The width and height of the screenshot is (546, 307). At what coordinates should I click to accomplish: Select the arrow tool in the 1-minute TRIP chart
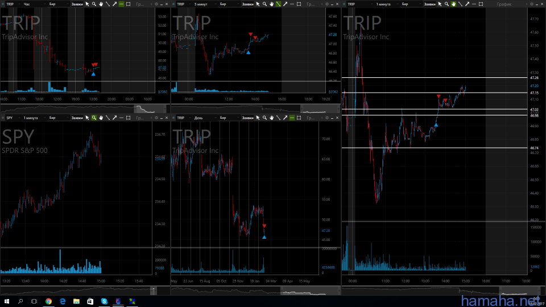[x=467, y=4]
